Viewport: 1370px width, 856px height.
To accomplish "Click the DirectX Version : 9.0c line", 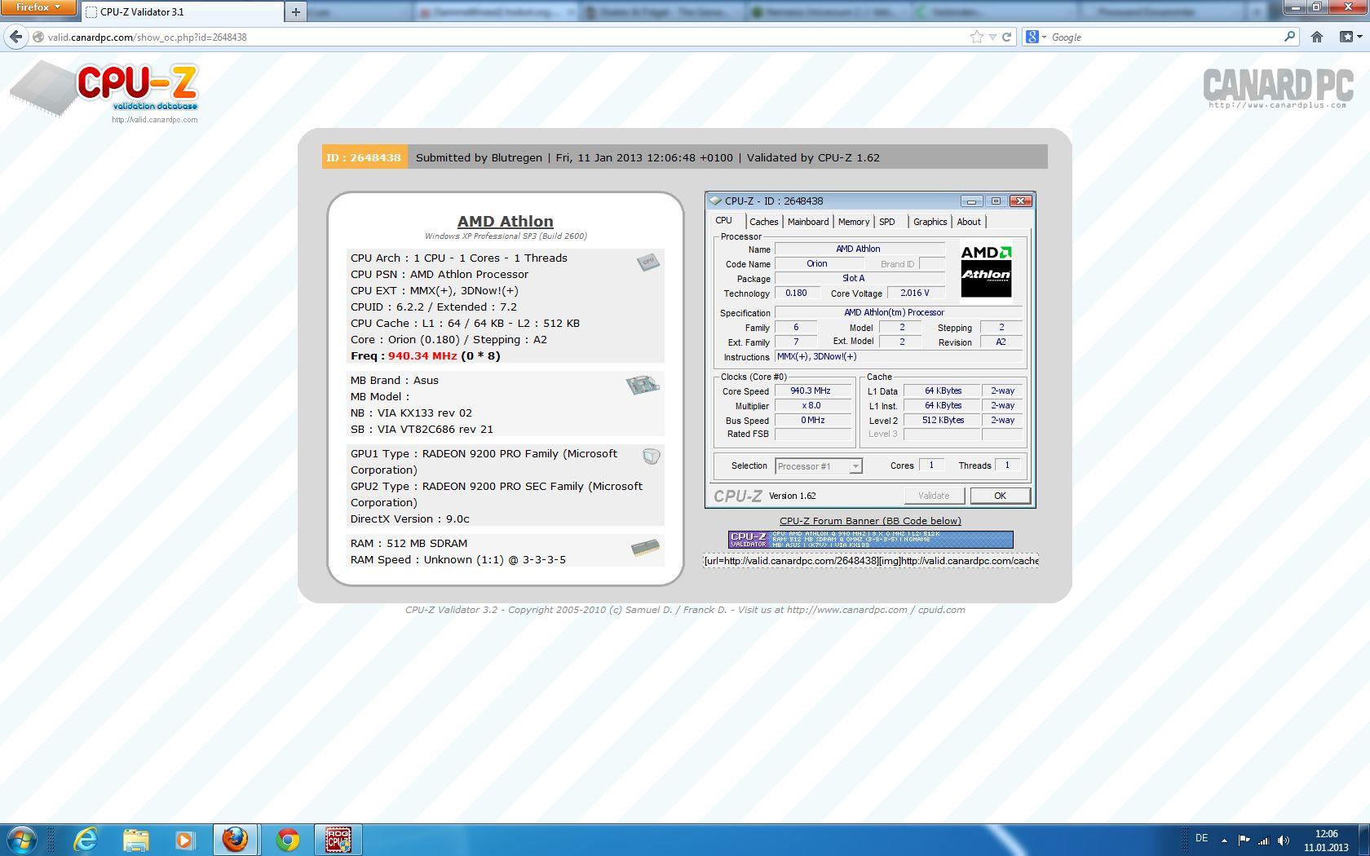I will (410, 519).
